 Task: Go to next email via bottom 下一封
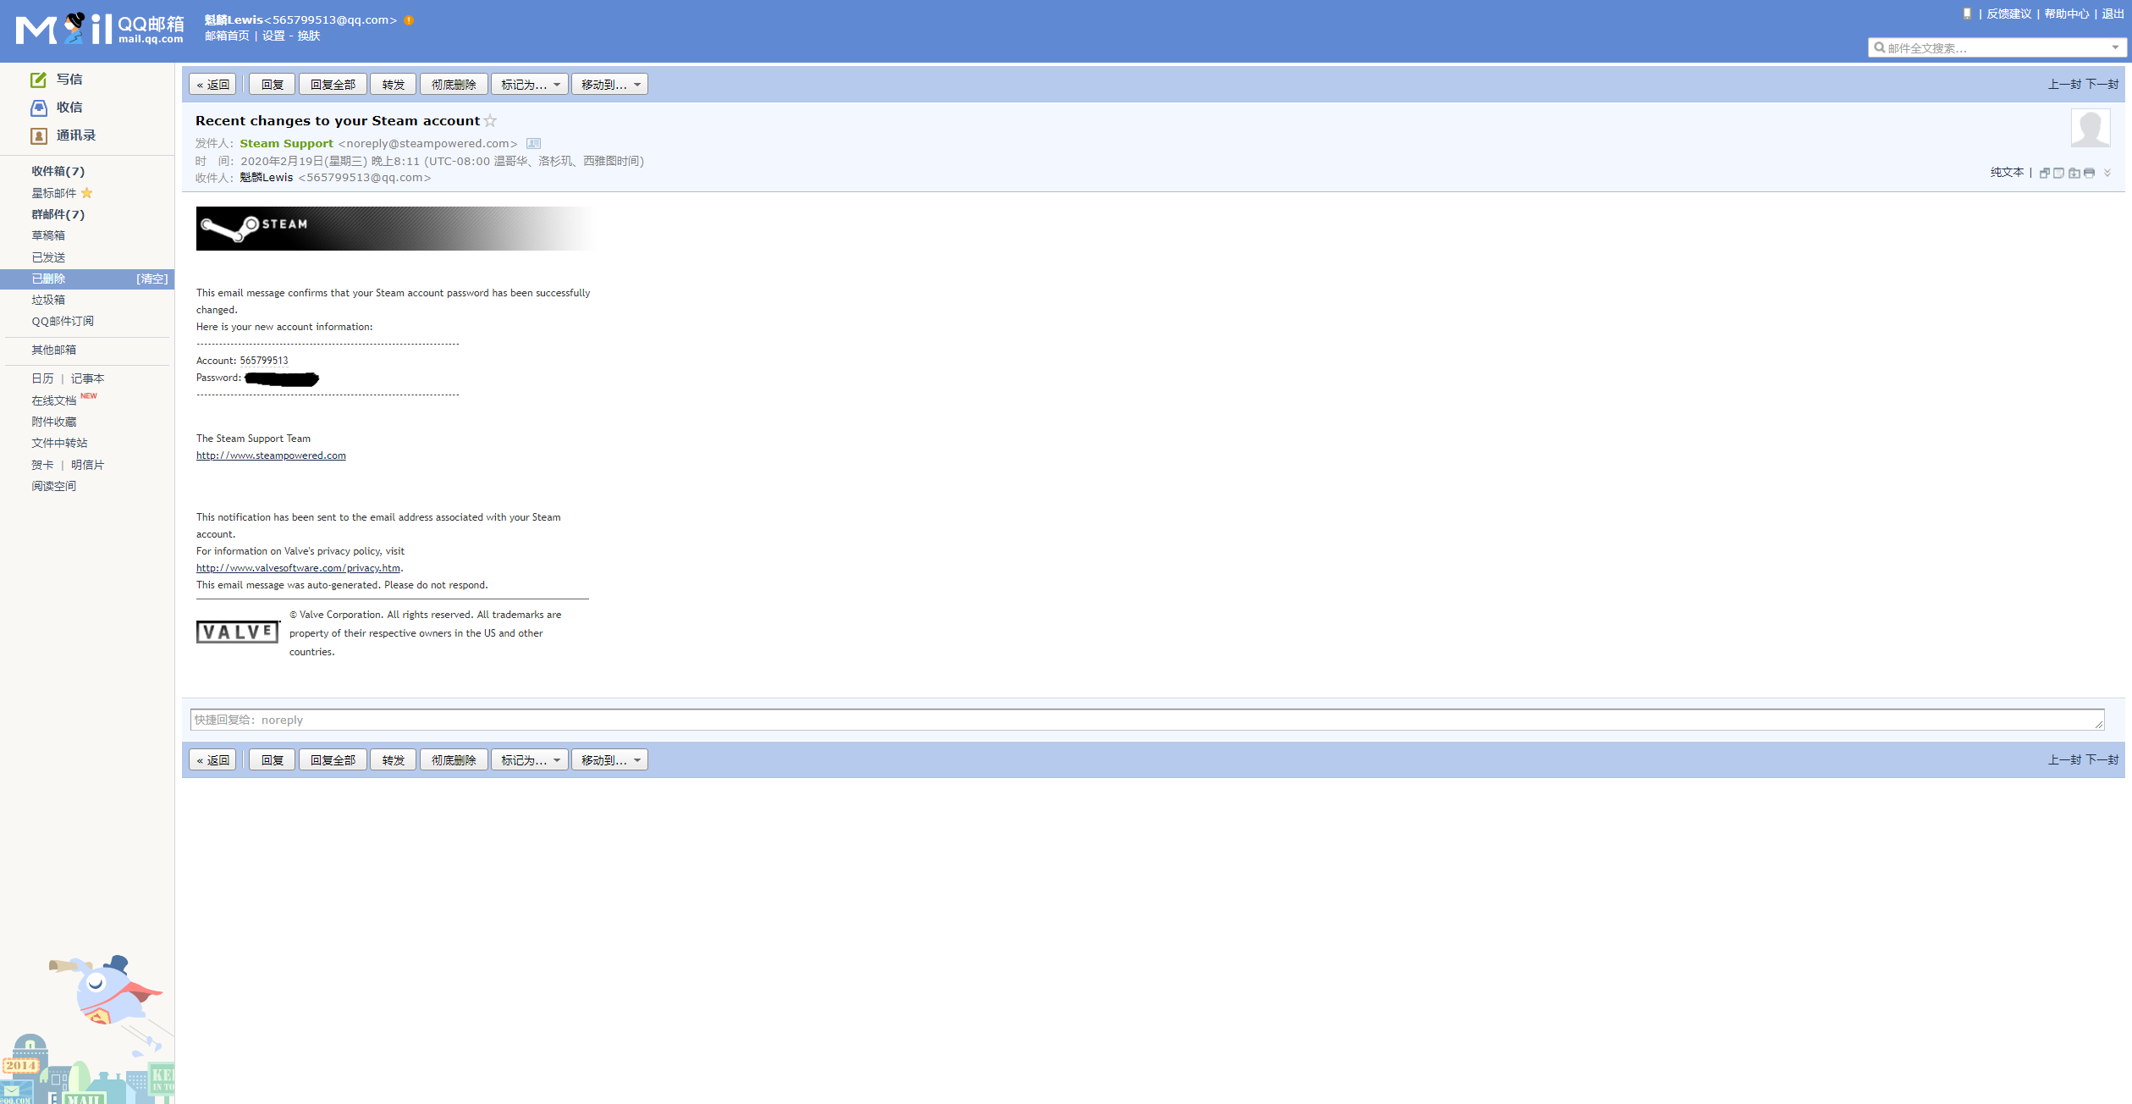2102,760
